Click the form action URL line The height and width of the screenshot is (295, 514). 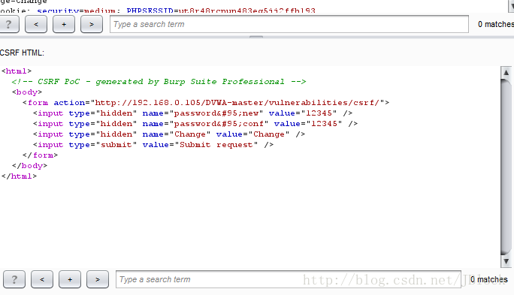(x=206, y=103)
